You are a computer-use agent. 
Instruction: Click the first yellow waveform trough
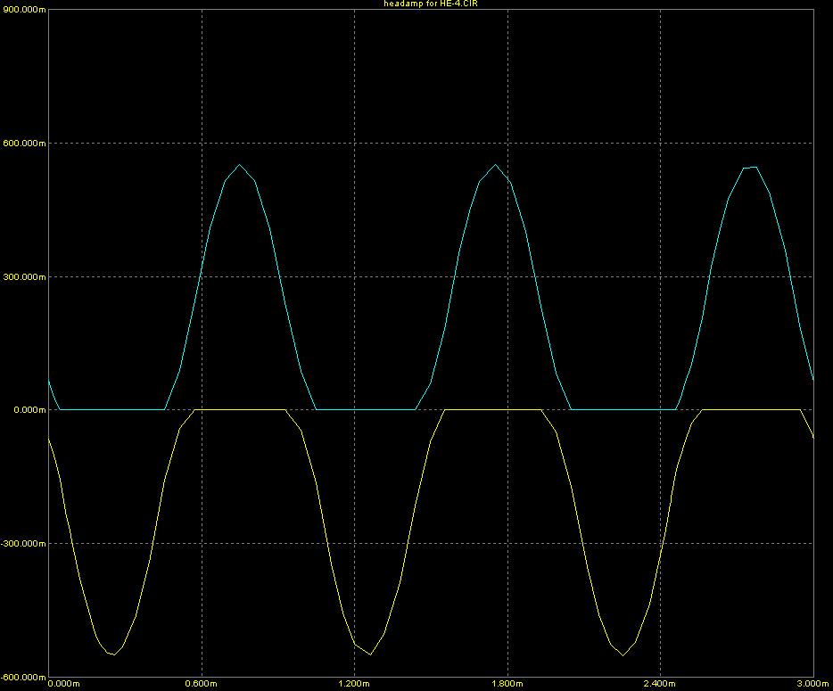[112, 654]
